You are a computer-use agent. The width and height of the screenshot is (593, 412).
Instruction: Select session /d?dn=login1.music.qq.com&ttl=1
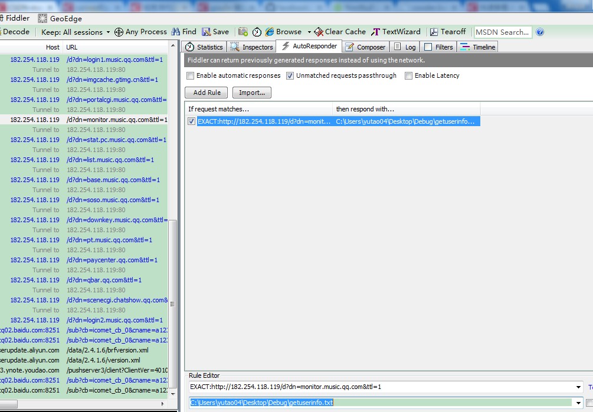click(84, 60)
